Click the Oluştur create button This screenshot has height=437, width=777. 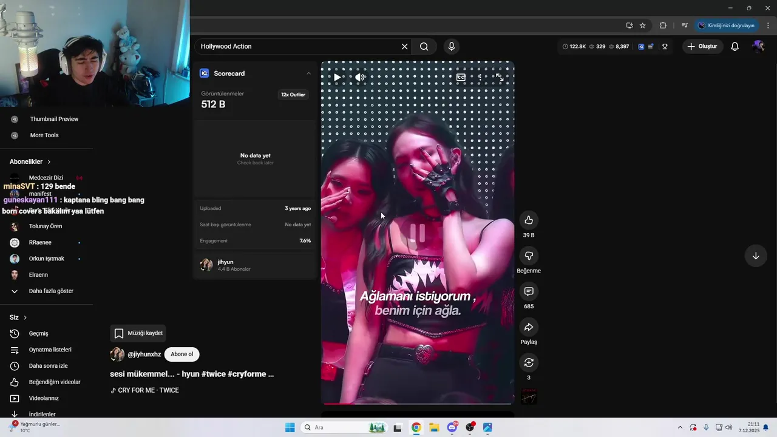[x=702, y=46]
